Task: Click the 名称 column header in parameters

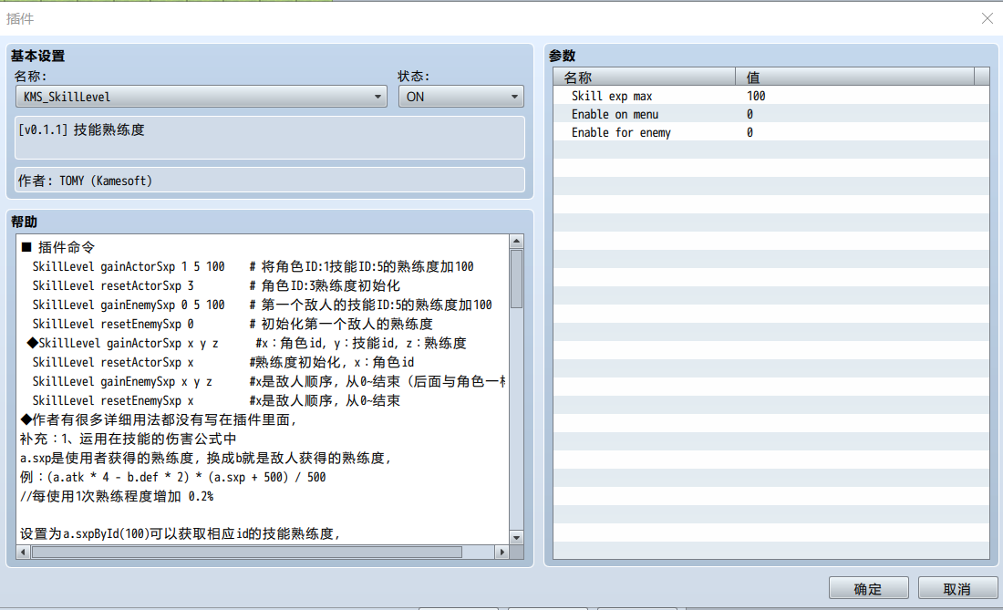Action: click(x=644, y=78)
